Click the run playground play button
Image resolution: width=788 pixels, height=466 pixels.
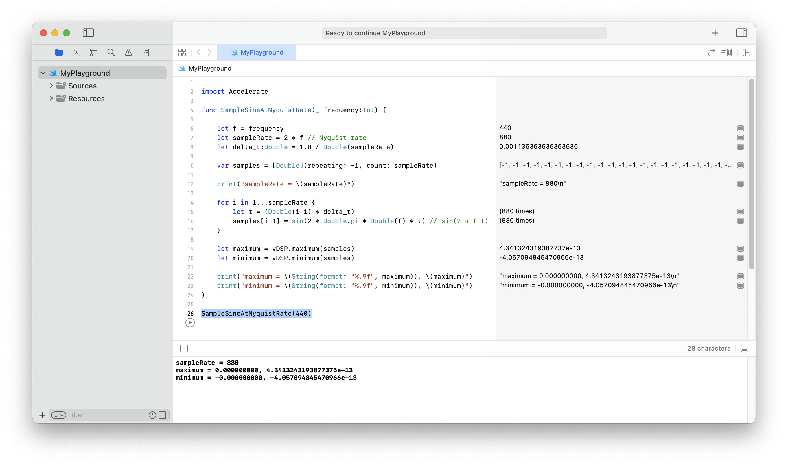click(x=190, y=323)
